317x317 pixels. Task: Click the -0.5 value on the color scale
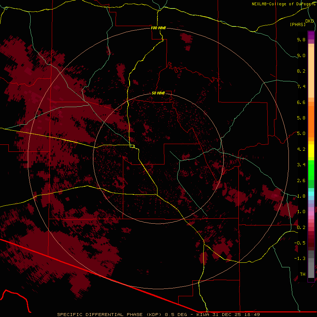[x=300, y=243]
